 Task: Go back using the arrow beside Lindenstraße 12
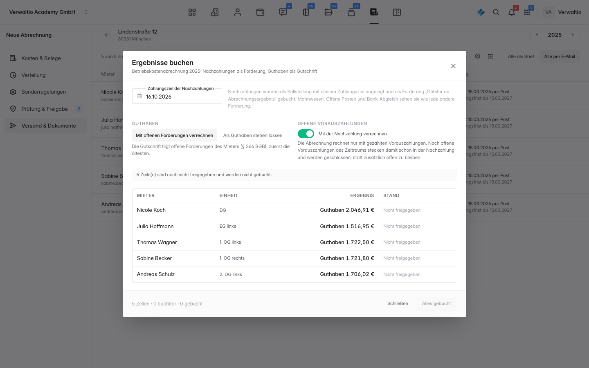click(x=107, y=35)
